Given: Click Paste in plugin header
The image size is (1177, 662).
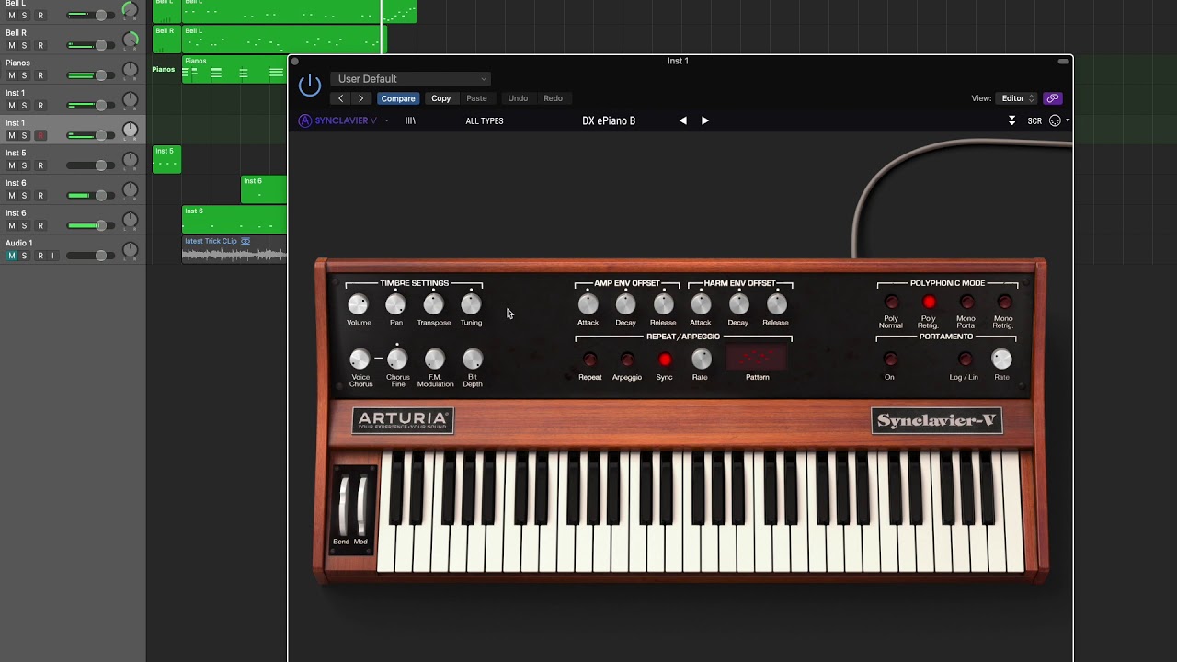Looking at the screenshot, I should [476, 98].
